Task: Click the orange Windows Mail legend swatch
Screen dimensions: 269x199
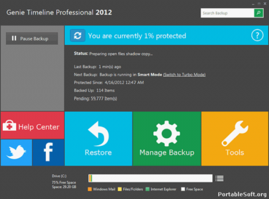Action: pos(90,189)
